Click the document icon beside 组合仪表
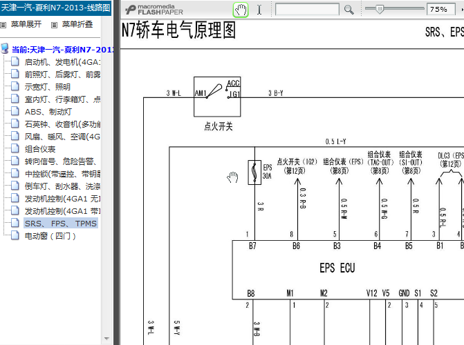Viewport: 464px width, 345px height. (15, 148)
